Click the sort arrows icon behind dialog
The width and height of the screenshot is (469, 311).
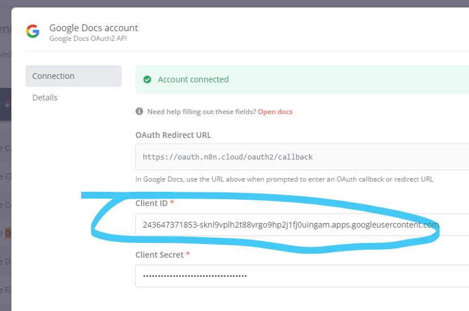(x=7, y=104)
